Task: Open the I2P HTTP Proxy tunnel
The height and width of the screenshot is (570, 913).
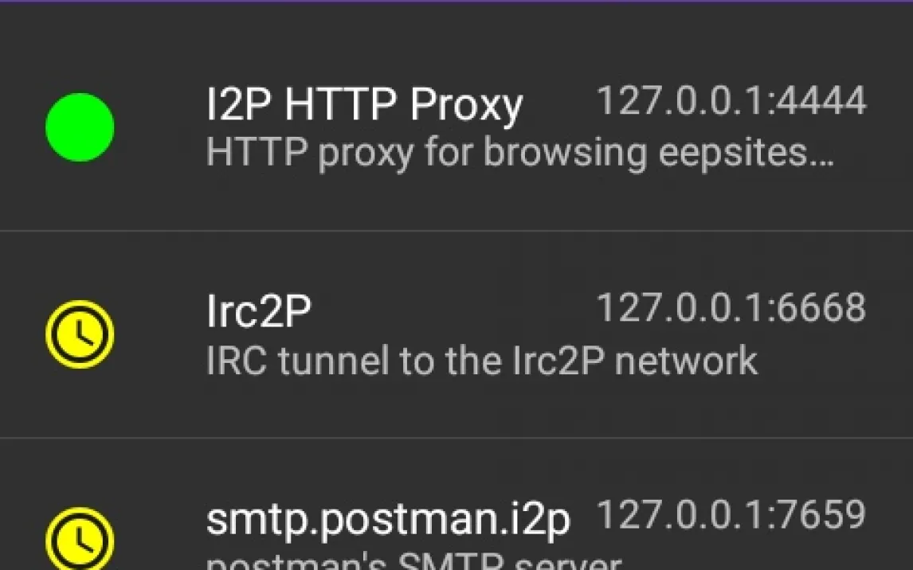Action: 364,105
